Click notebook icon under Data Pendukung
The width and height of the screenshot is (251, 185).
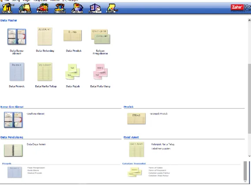coord(13,150)
